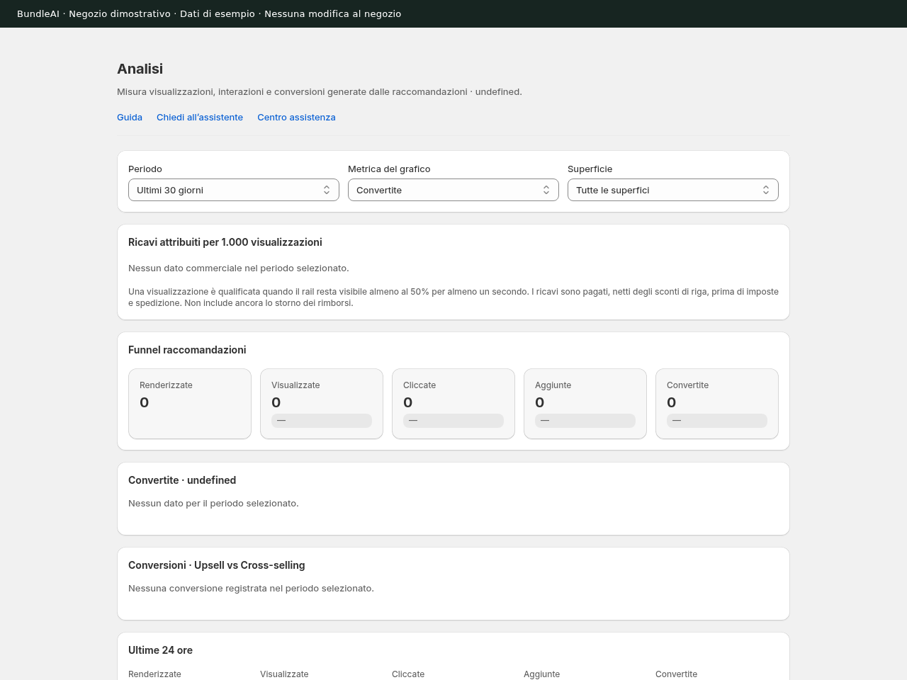Open the Periodo dropdown set to Ultimi 30 giorni

(x=233, y=190)
